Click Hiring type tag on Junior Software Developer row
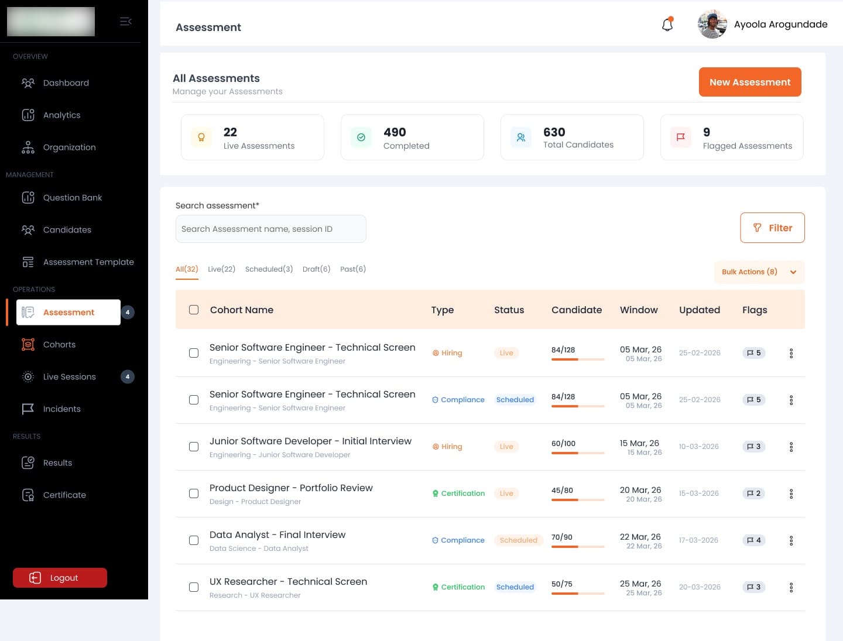Image resolution: width=843 pixels, height=641 pixels. [447, 447]
